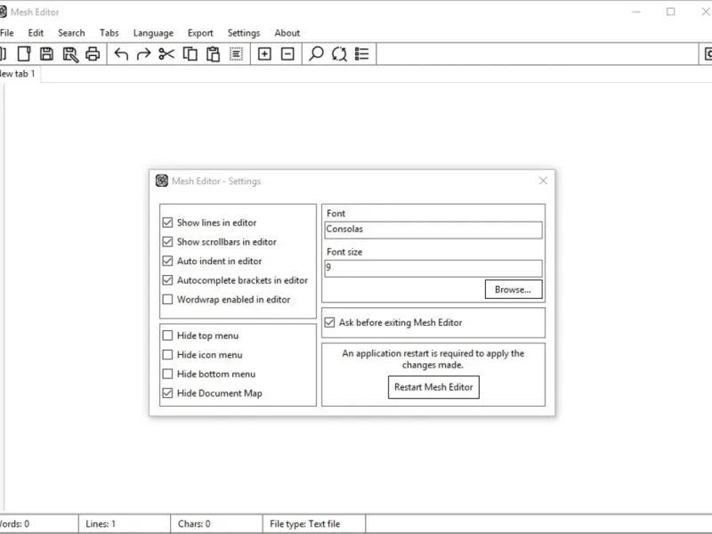Click the Replace circular arrows icon
This screenshot has width=712, height=534.
tap(339, 53)
